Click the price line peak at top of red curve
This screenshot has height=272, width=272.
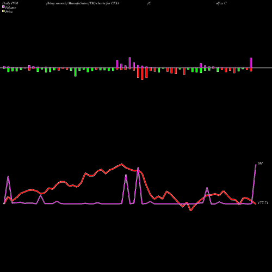tap(122, 164)
